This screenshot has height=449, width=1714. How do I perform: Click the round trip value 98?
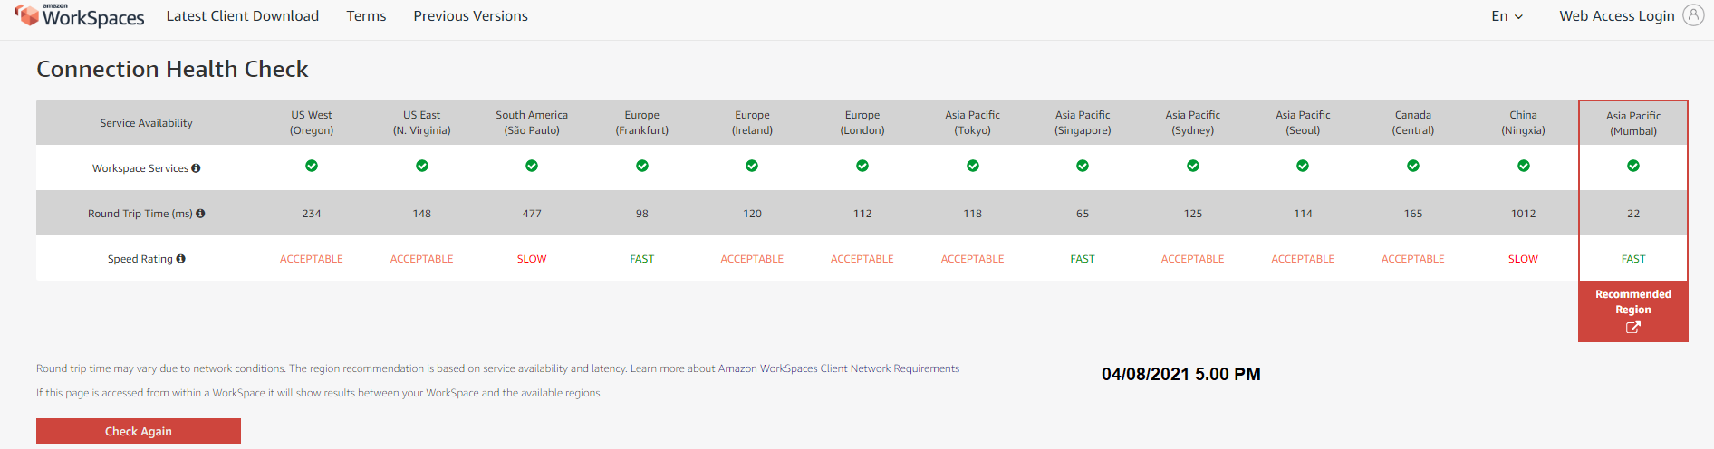tap(642, 214)
